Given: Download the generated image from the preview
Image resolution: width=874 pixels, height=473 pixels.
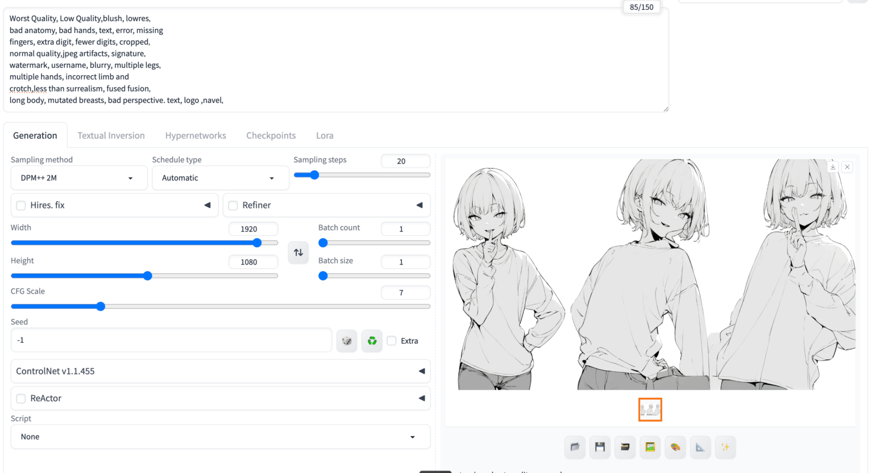Looking at the screenshot, I should 832,166.
